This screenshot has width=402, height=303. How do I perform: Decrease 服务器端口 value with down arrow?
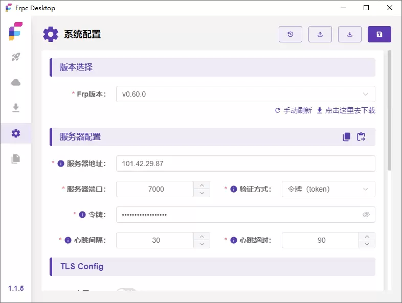point(202,193)
